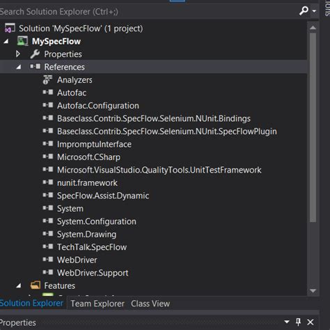Screen dimensions: 330x330
Task: Click the TechTalk.SpecFlow reference icon
Action: click(x=48, y=246)
